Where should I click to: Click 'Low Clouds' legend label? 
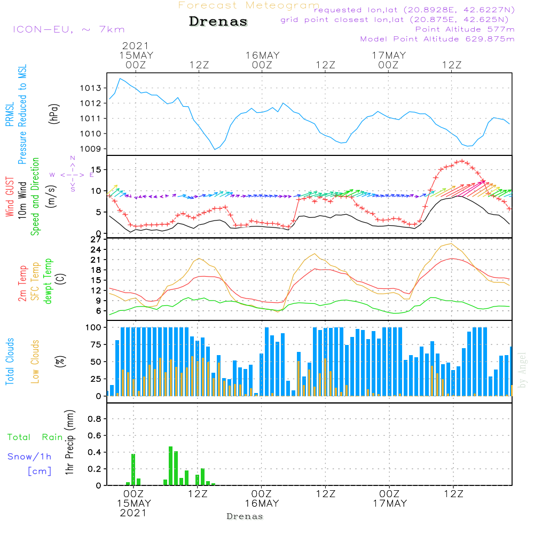[35, 362]
